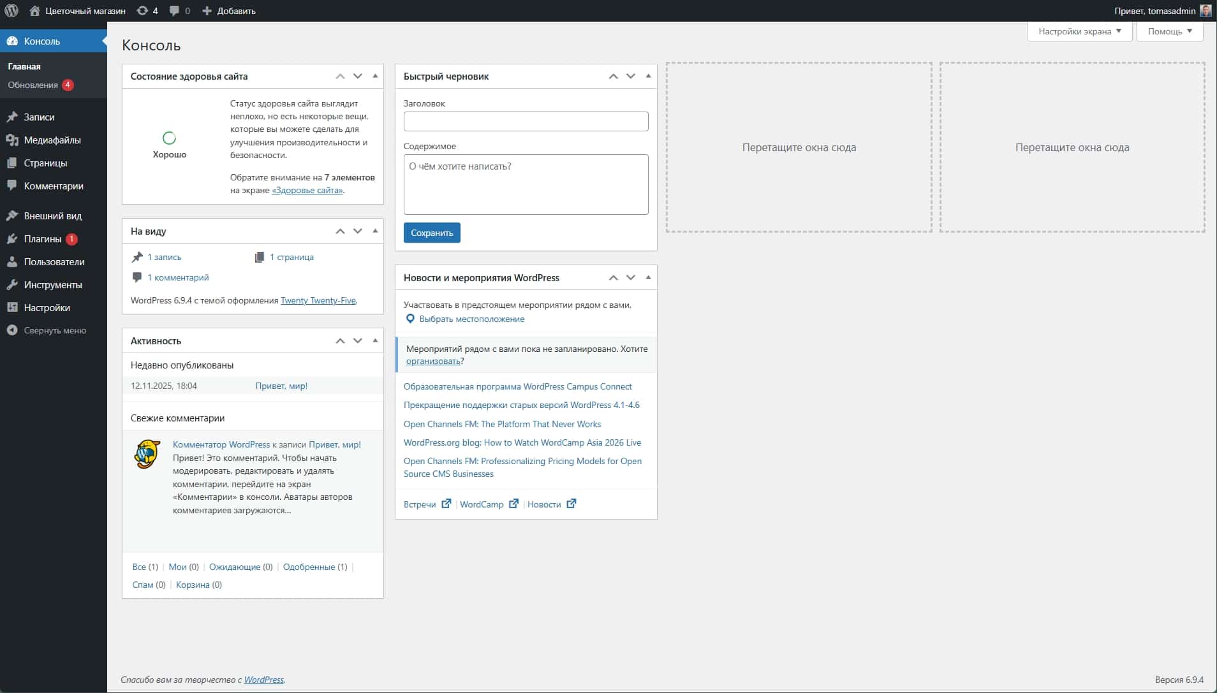Click the Комментатор WordPress author link

[x=221, y=444]
